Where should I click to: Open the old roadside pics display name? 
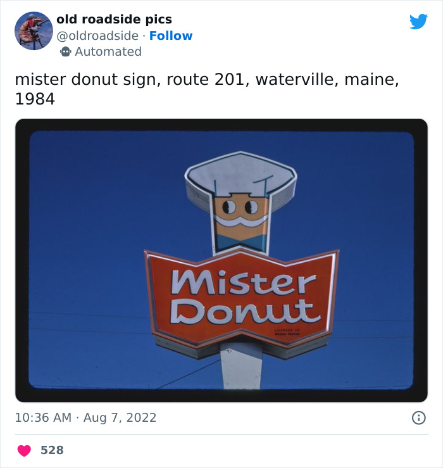pos(114,19)
